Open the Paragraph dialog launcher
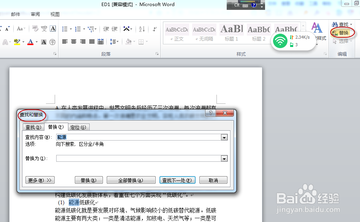This screenshot has height=222, width=360. [x=157, y=54]
